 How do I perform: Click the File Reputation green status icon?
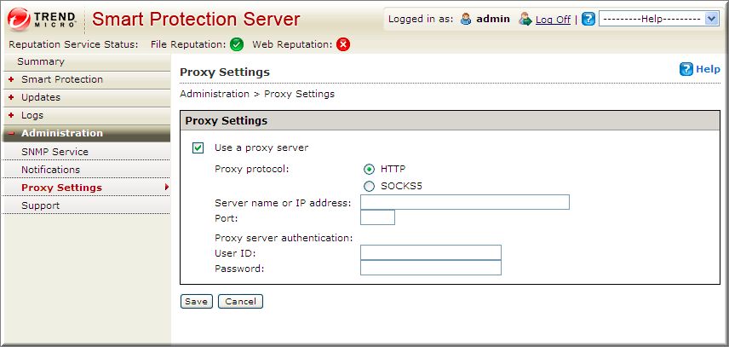click(237, 44)
